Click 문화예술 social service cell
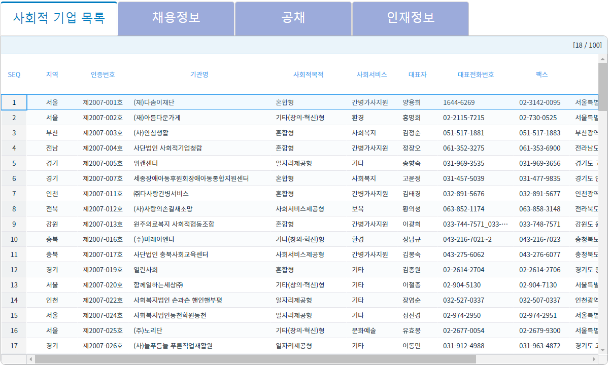Screen dimensions: 609x366 372,331
